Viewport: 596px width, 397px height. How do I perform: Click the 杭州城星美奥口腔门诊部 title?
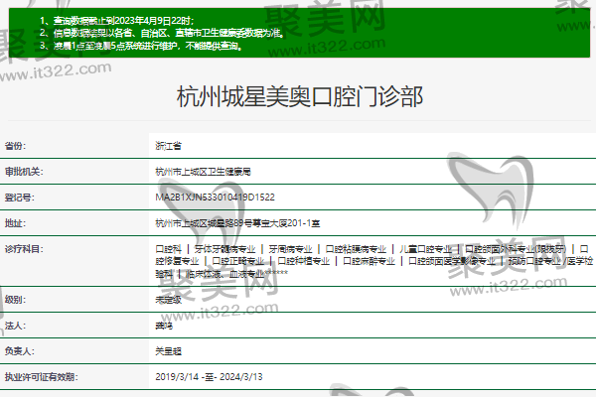click(x=298, y=97)
